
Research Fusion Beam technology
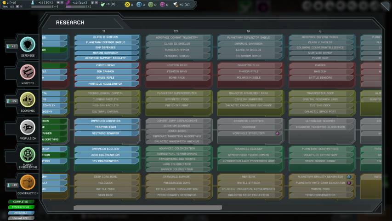click(107, 65)
